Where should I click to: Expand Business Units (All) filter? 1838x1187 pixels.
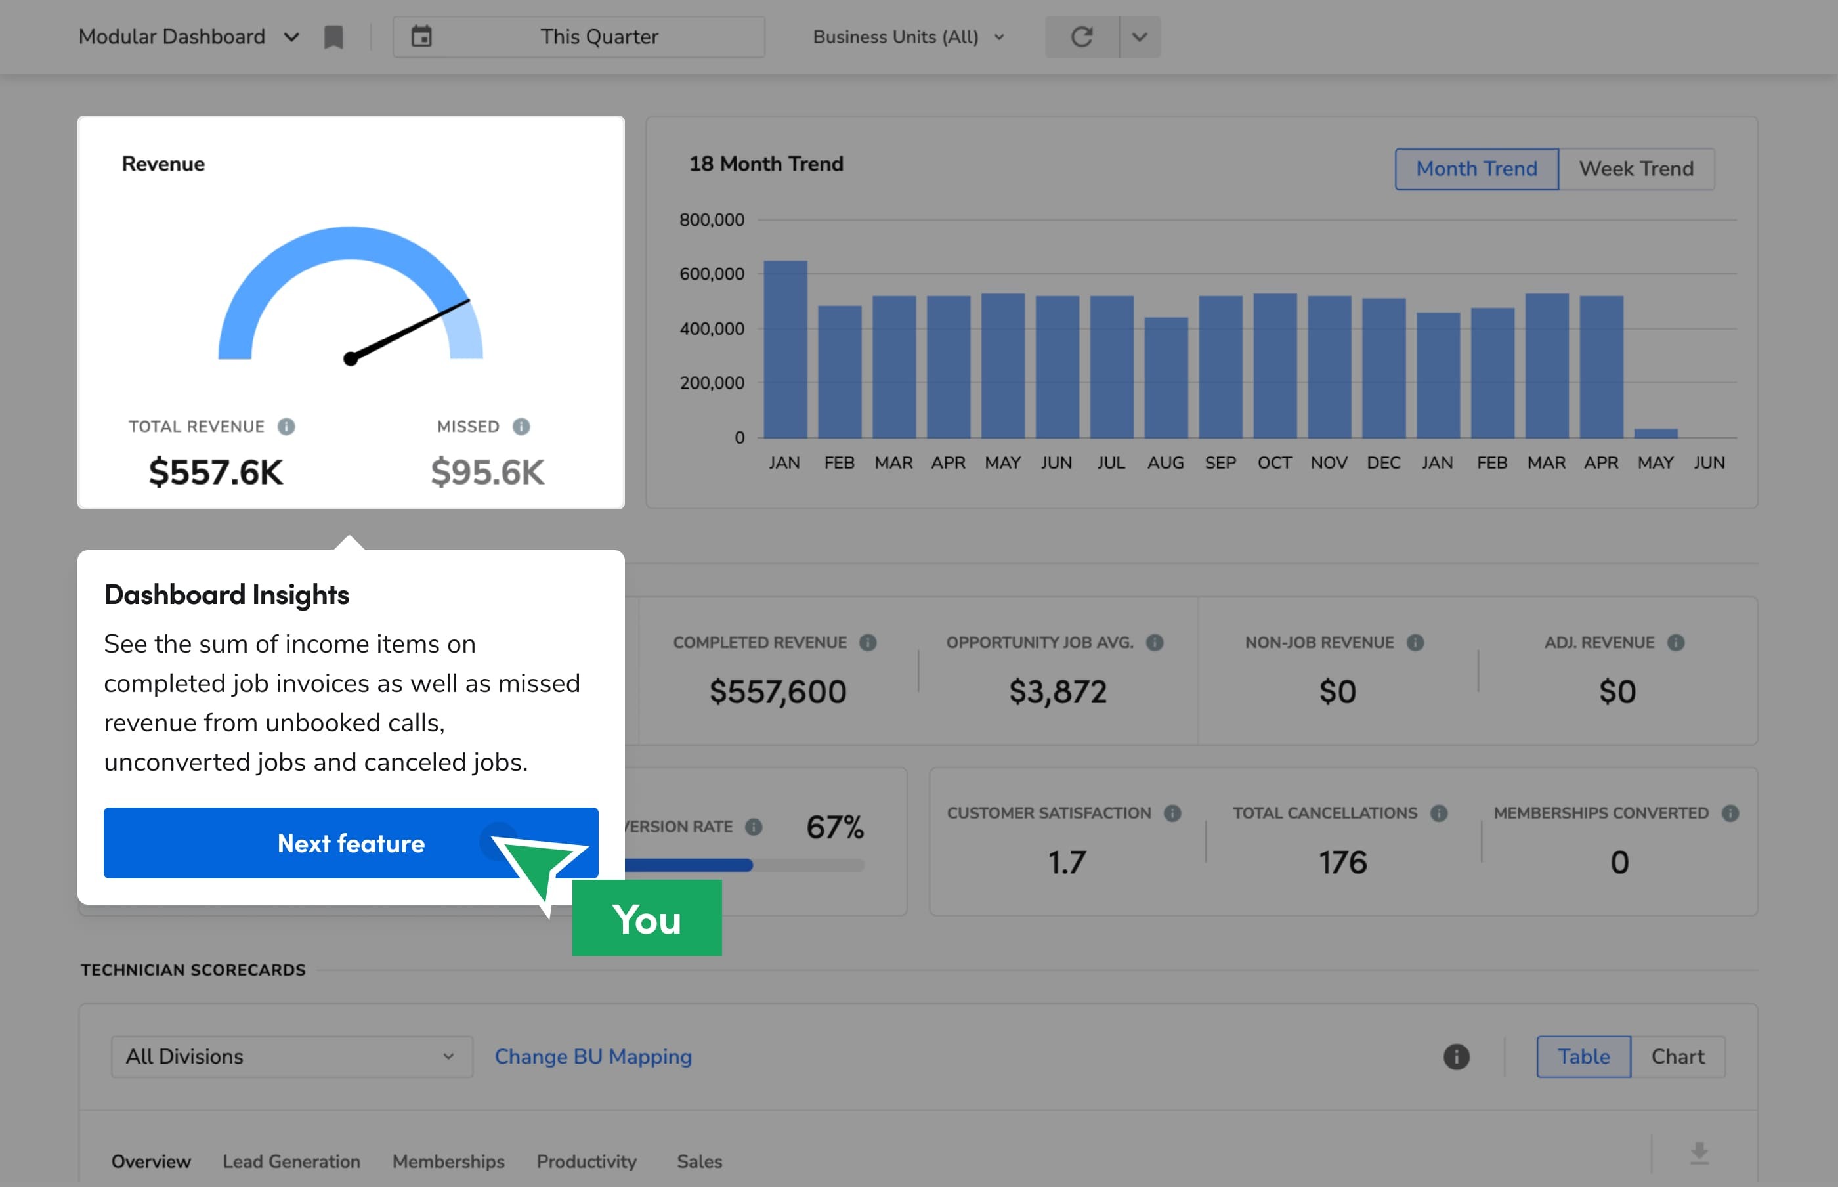908,37
